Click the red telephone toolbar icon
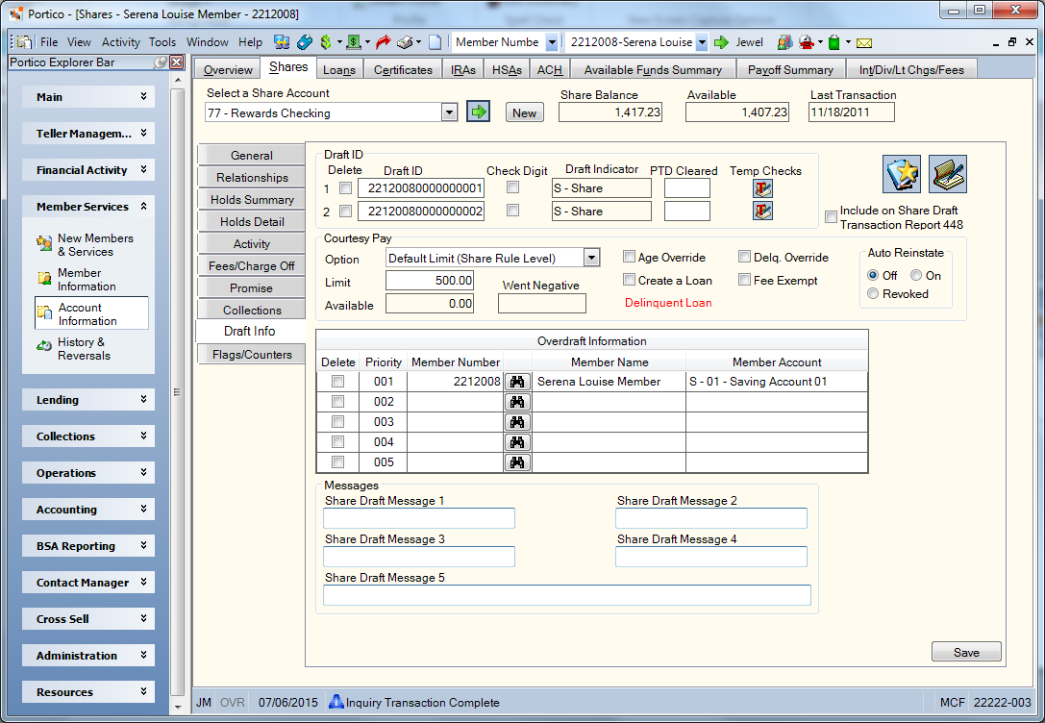The image size is (1045, 723). coord(807,42)
